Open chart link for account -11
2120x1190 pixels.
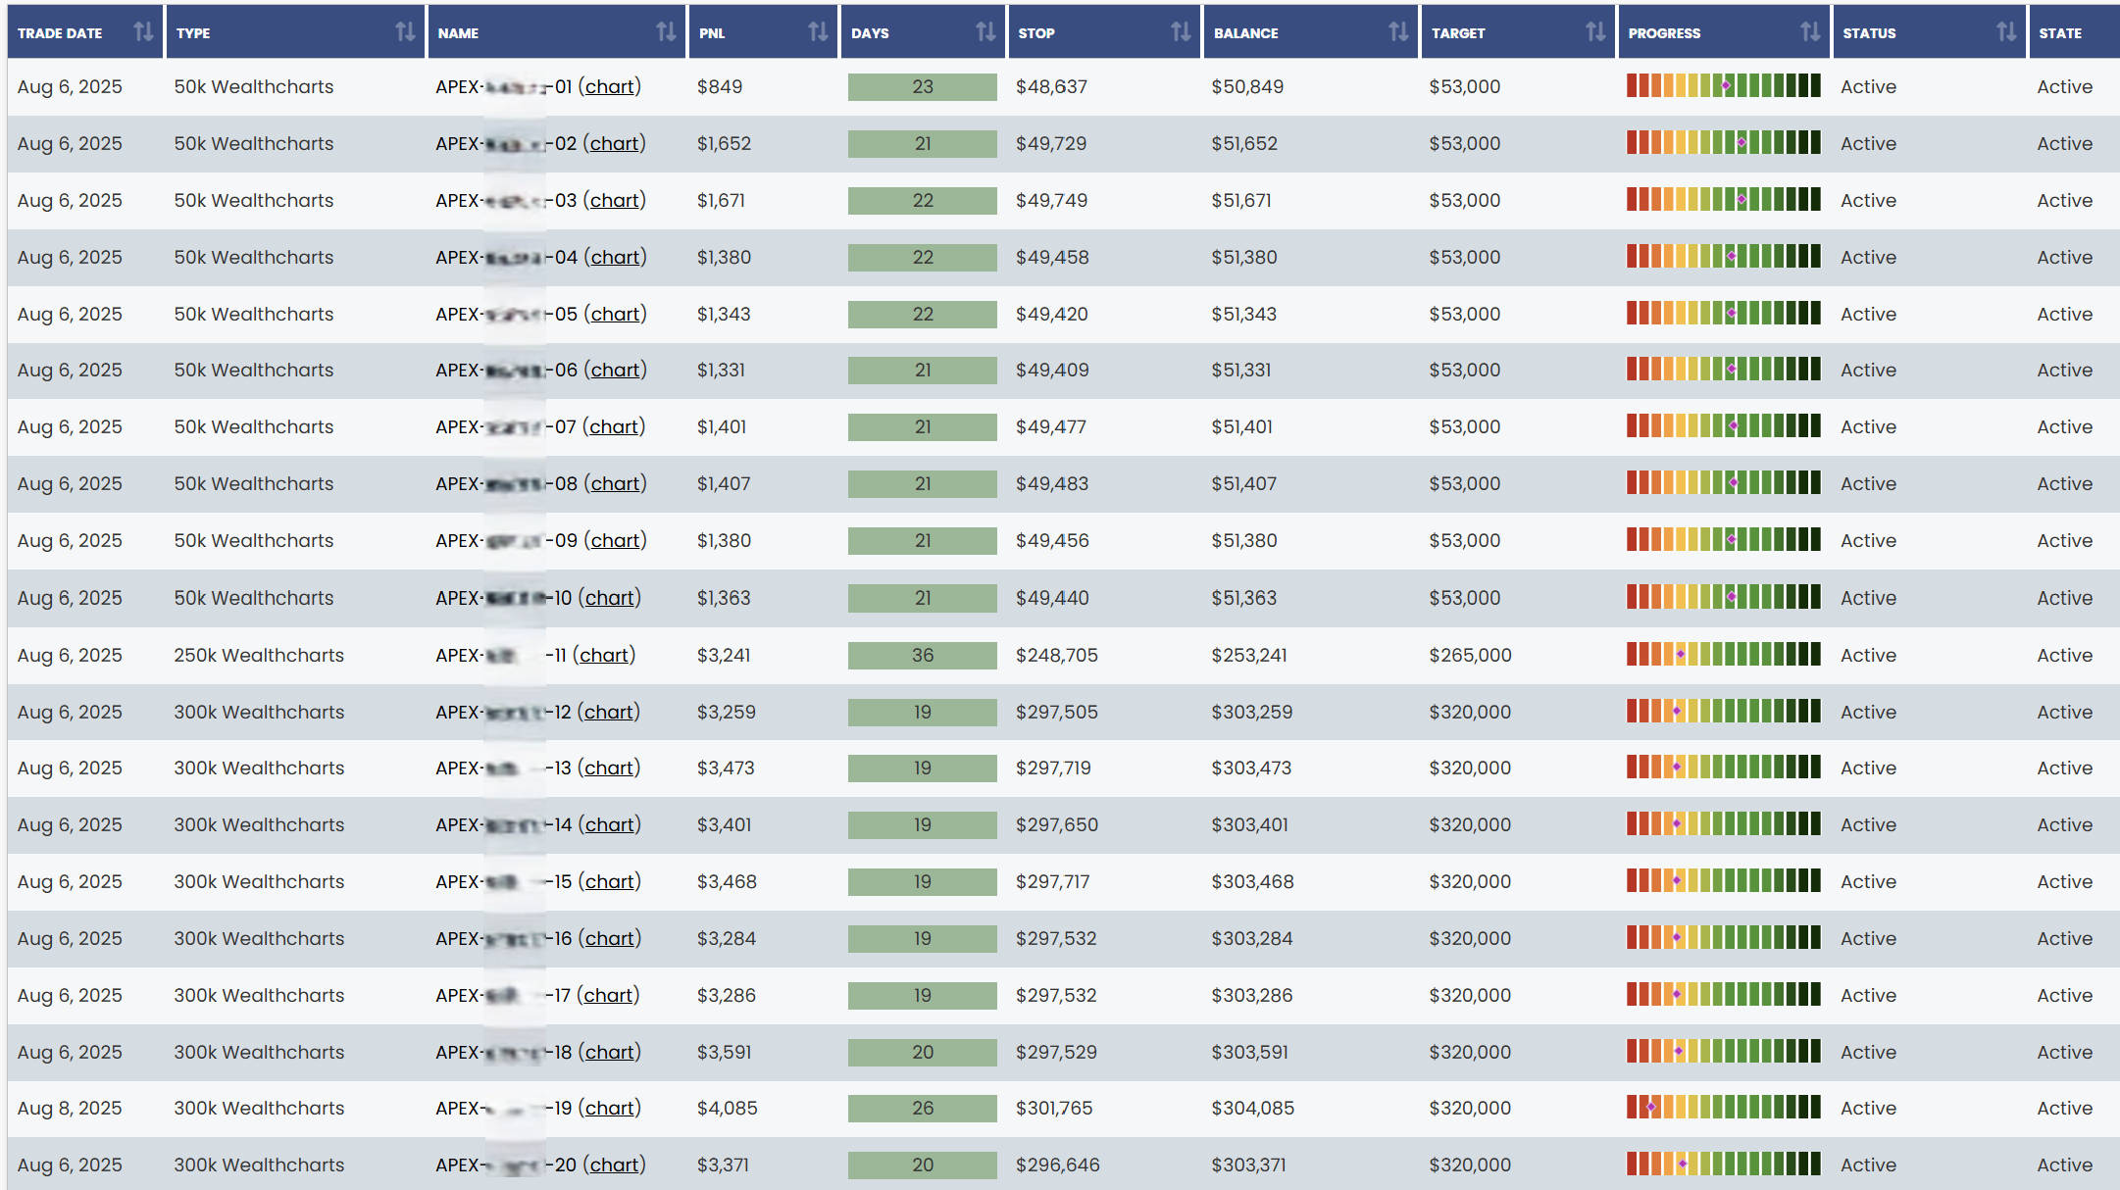pyautogui.click(x=604, y=655)
